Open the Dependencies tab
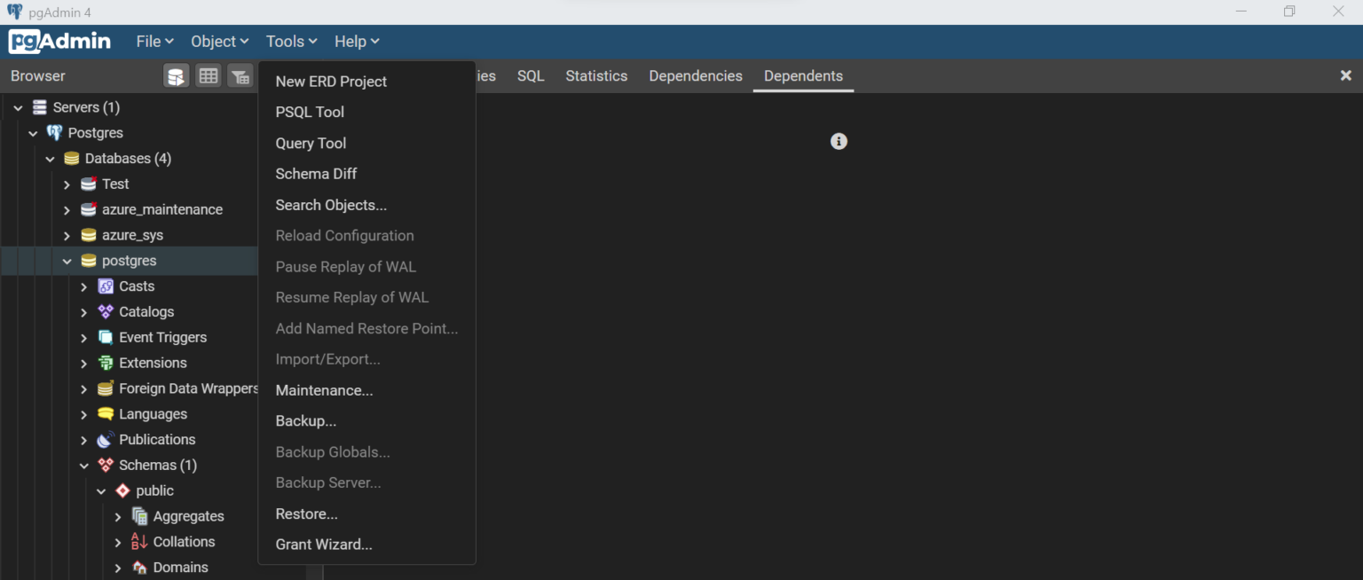The height and width of the screenshot is (580, 1363). click(x=695, y=75)
